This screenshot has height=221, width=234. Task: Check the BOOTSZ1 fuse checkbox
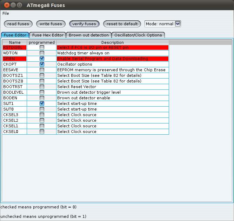[x=42, y=75]
